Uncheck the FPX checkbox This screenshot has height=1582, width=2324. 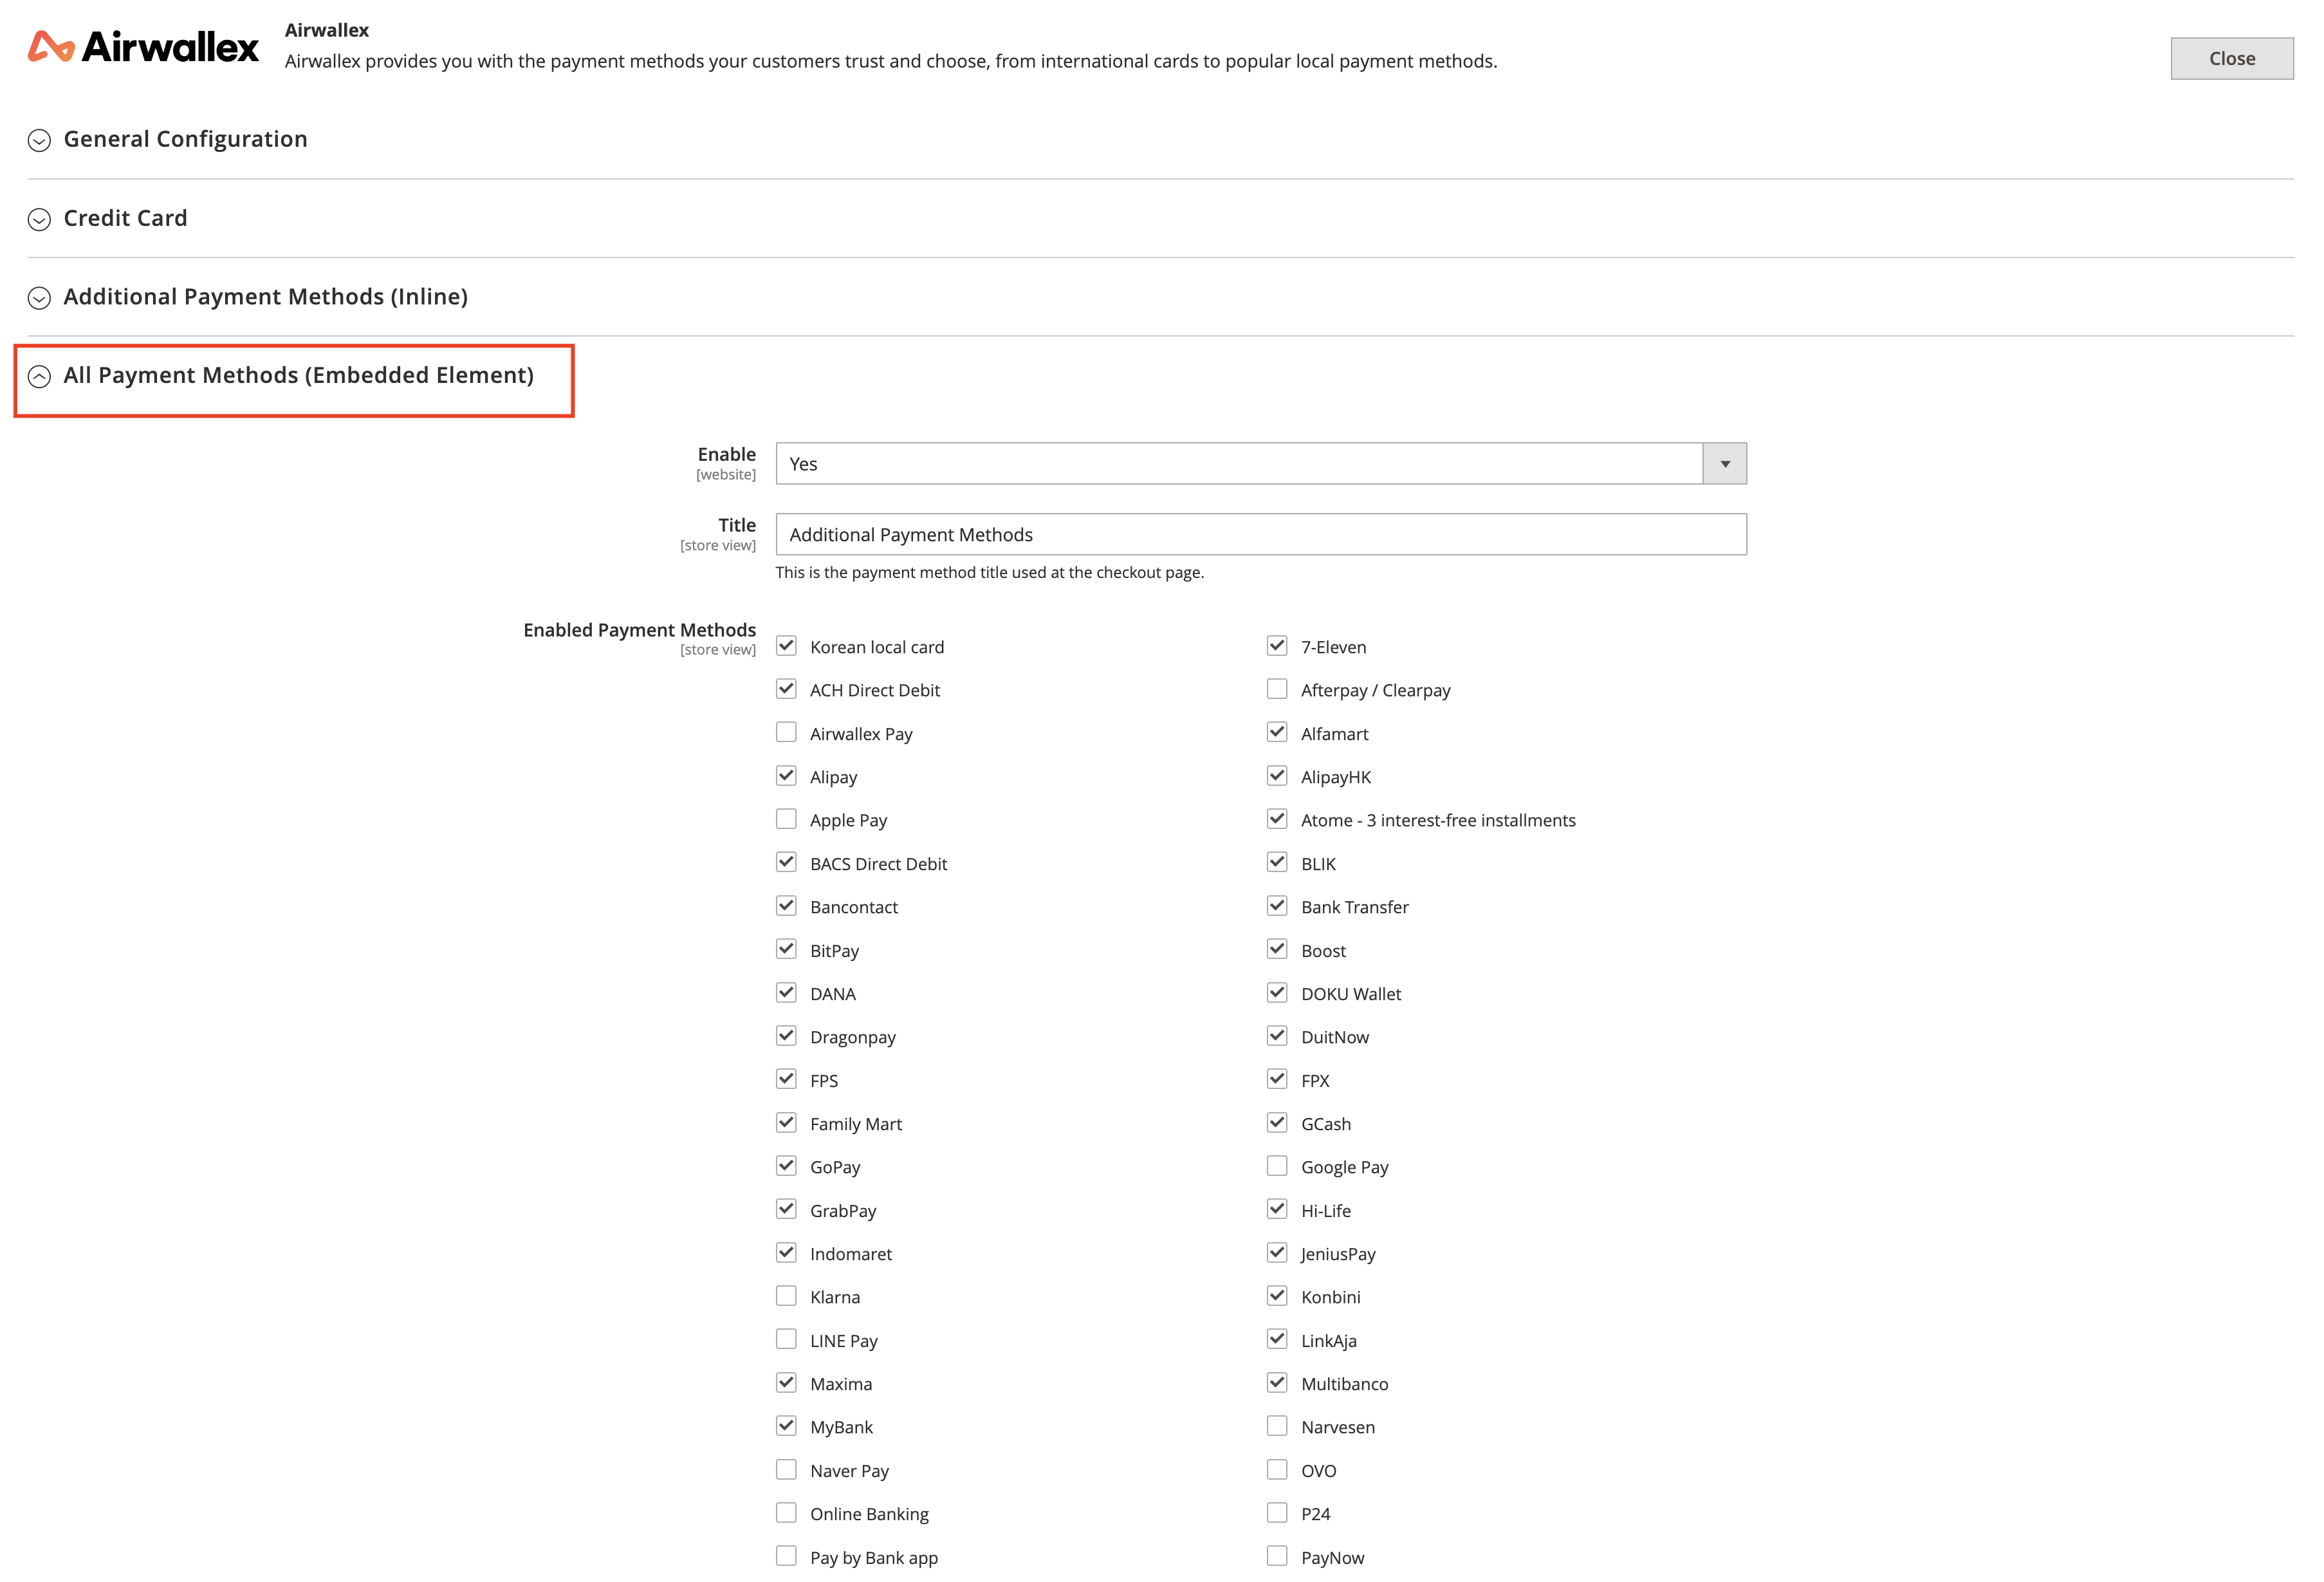(x=1277, y=1079)
